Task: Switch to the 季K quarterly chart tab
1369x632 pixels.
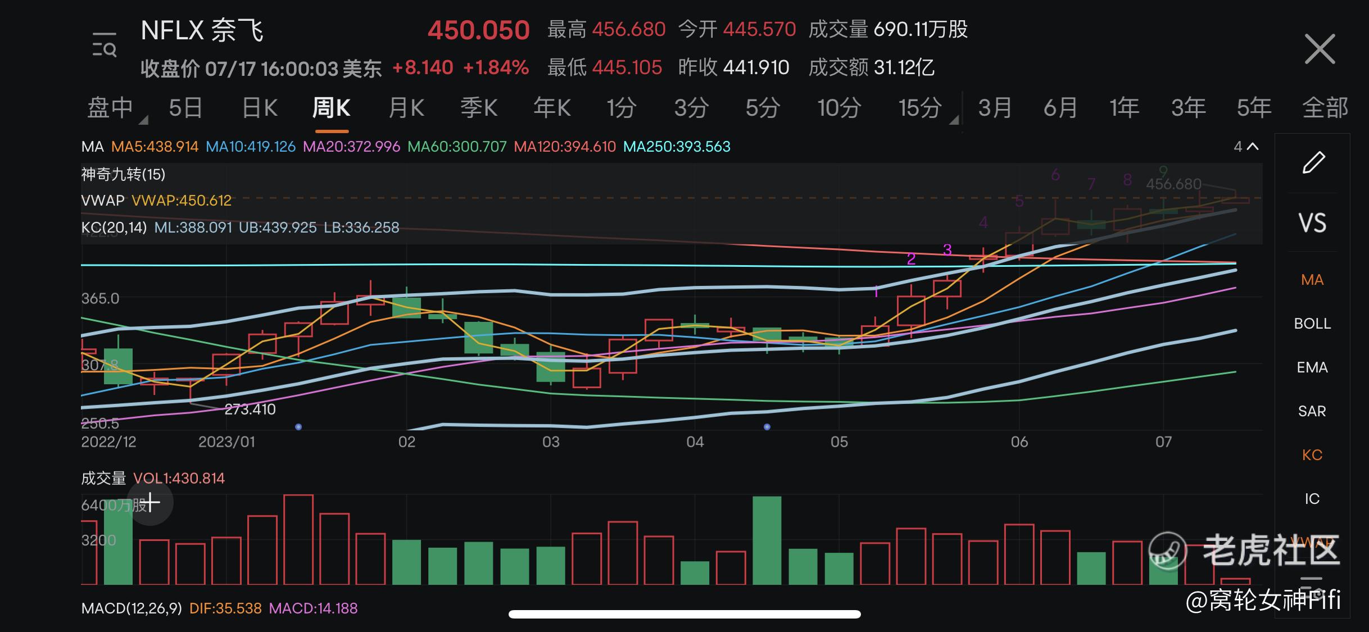Action: pyautogui.click(x=479, y=107)
